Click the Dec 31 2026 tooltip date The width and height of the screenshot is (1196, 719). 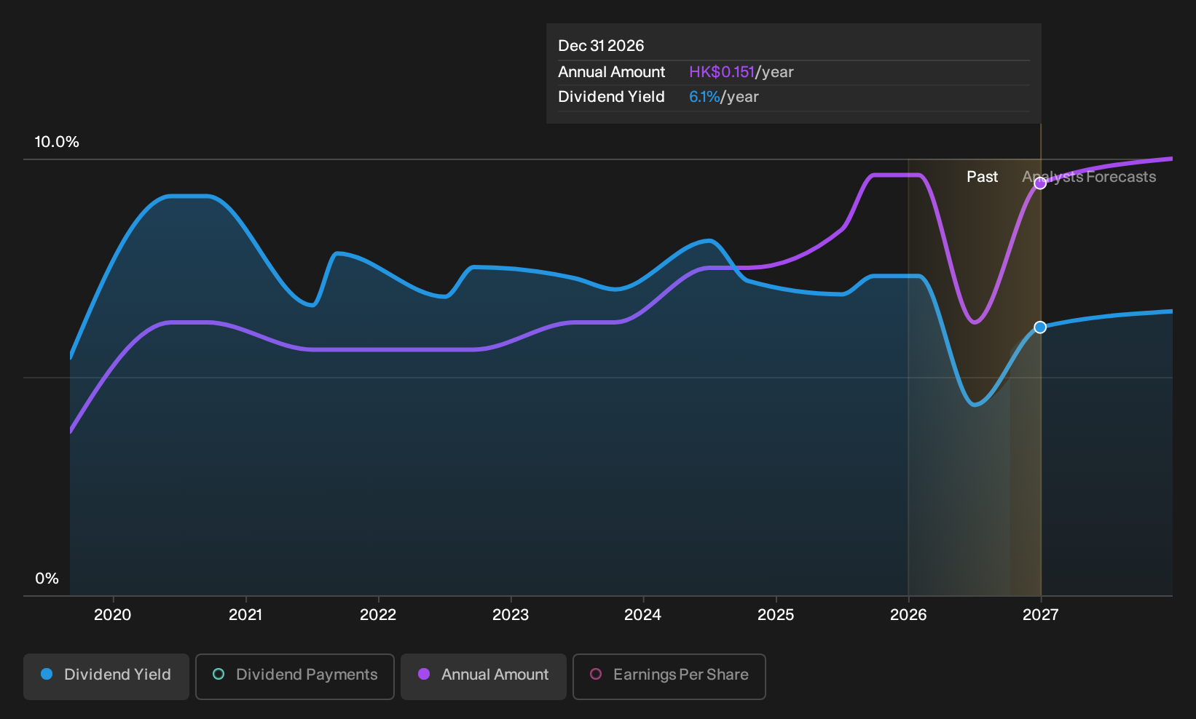(601, 46)
